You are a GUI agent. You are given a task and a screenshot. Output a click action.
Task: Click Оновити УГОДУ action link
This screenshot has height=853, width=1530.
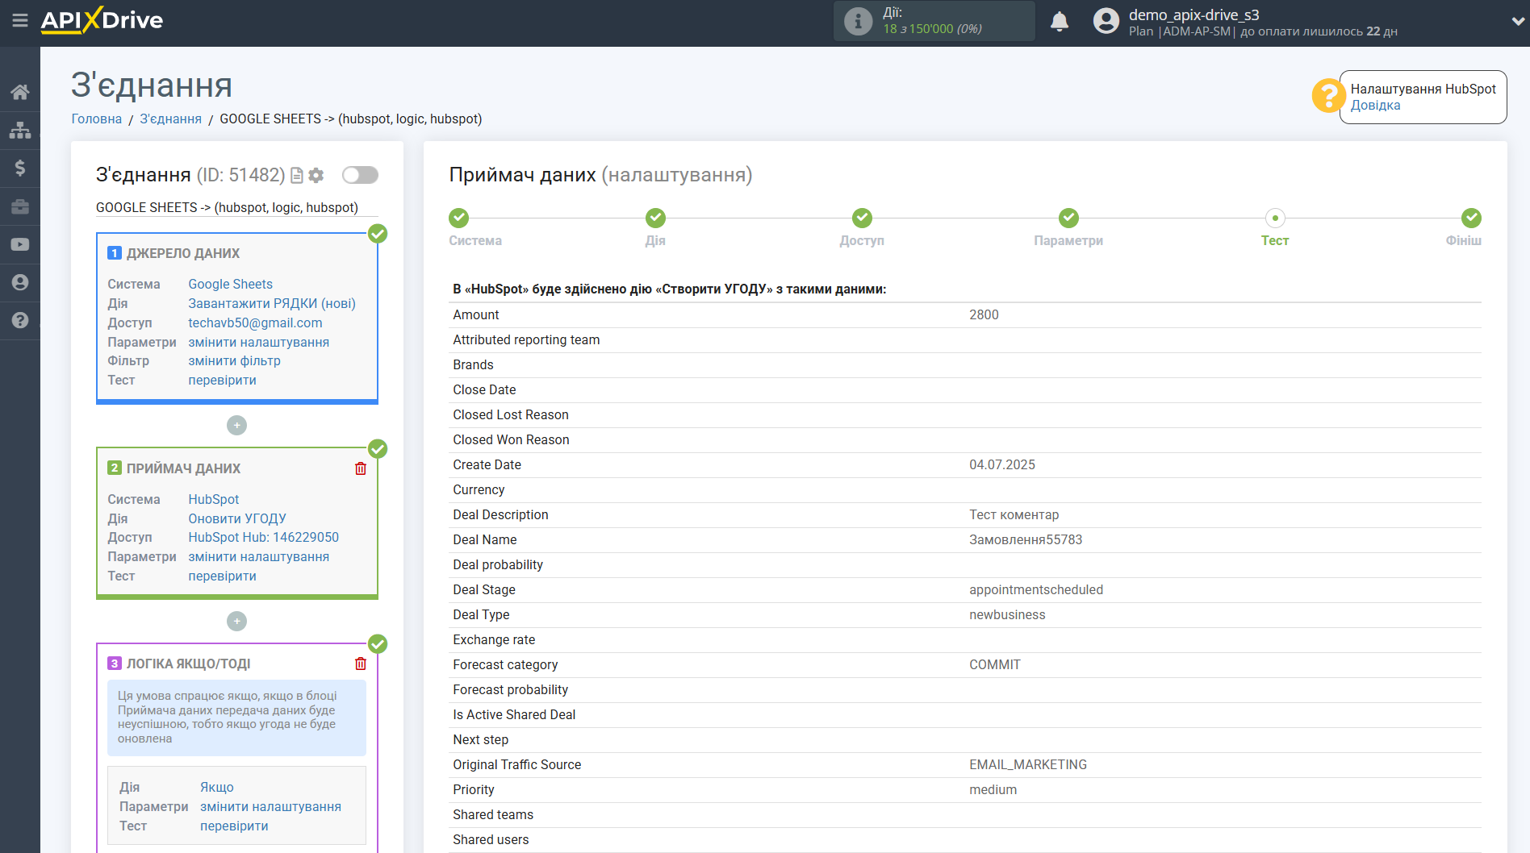237,518
